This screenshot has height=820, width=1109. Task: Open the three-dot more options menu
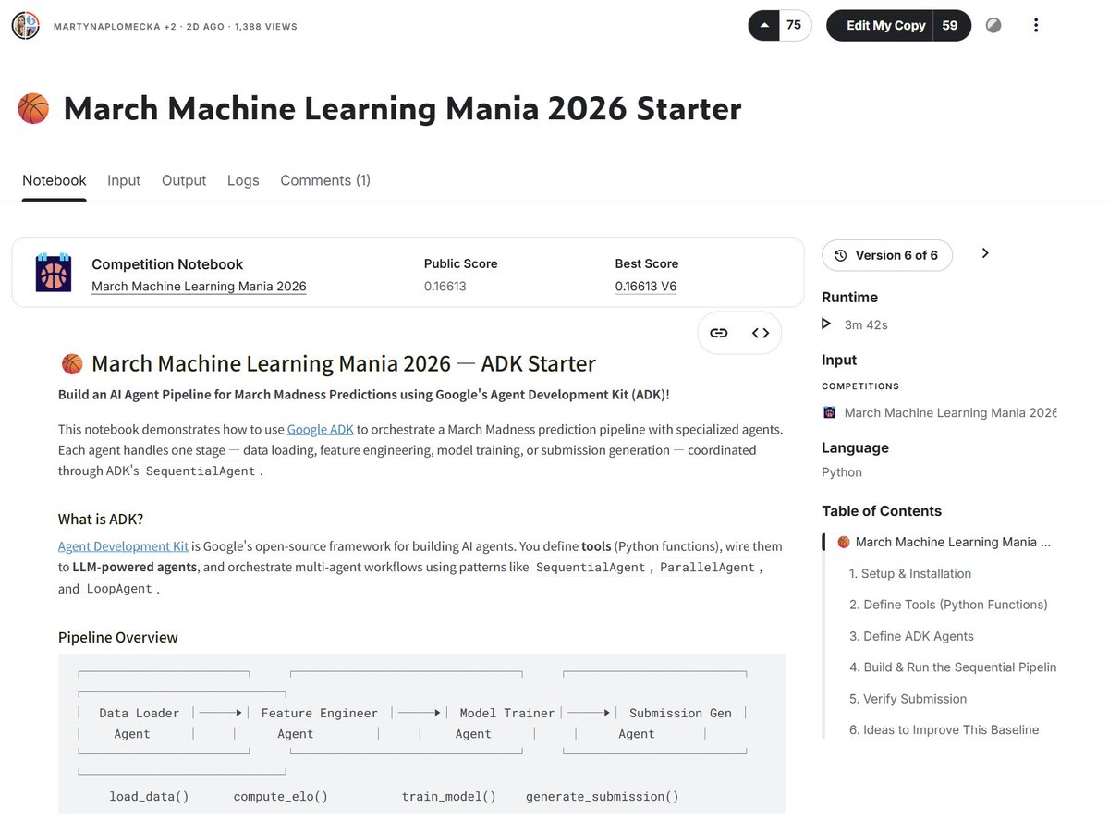point(1036,26)
